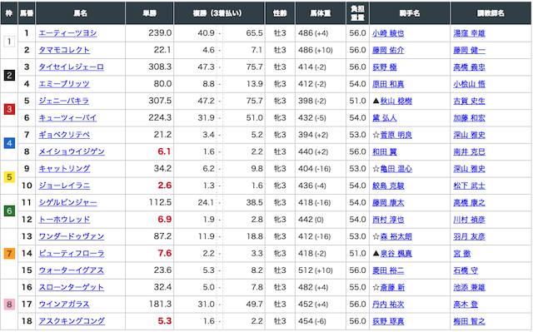Open horse エーティーツヨシ page
533x332 pixels.
pos(67,33)
